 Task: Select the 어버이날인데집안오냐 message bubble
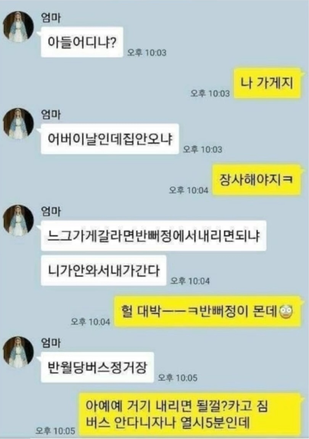tap(110, 139)
